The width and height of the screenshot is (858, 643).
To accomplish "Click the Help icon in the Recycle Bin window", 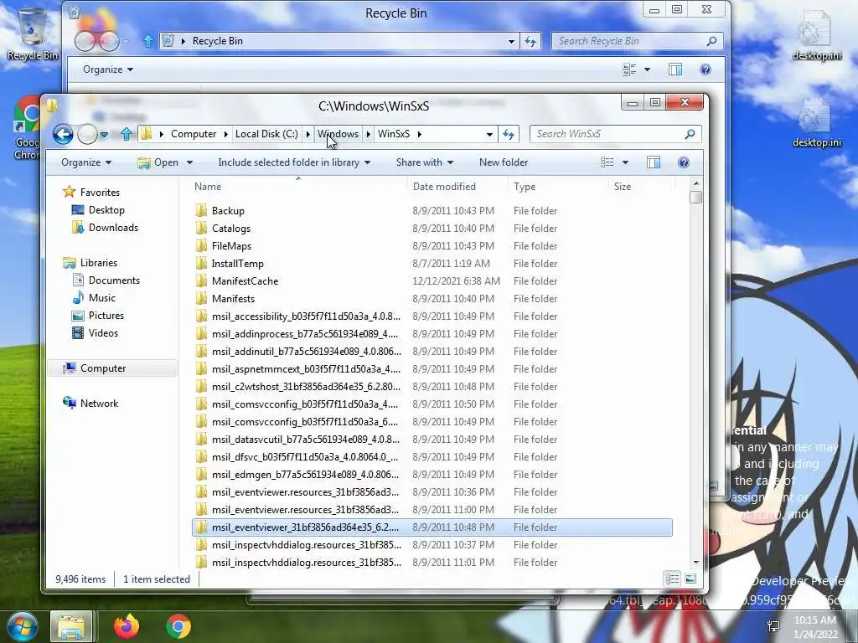I will tap(706, 69).
